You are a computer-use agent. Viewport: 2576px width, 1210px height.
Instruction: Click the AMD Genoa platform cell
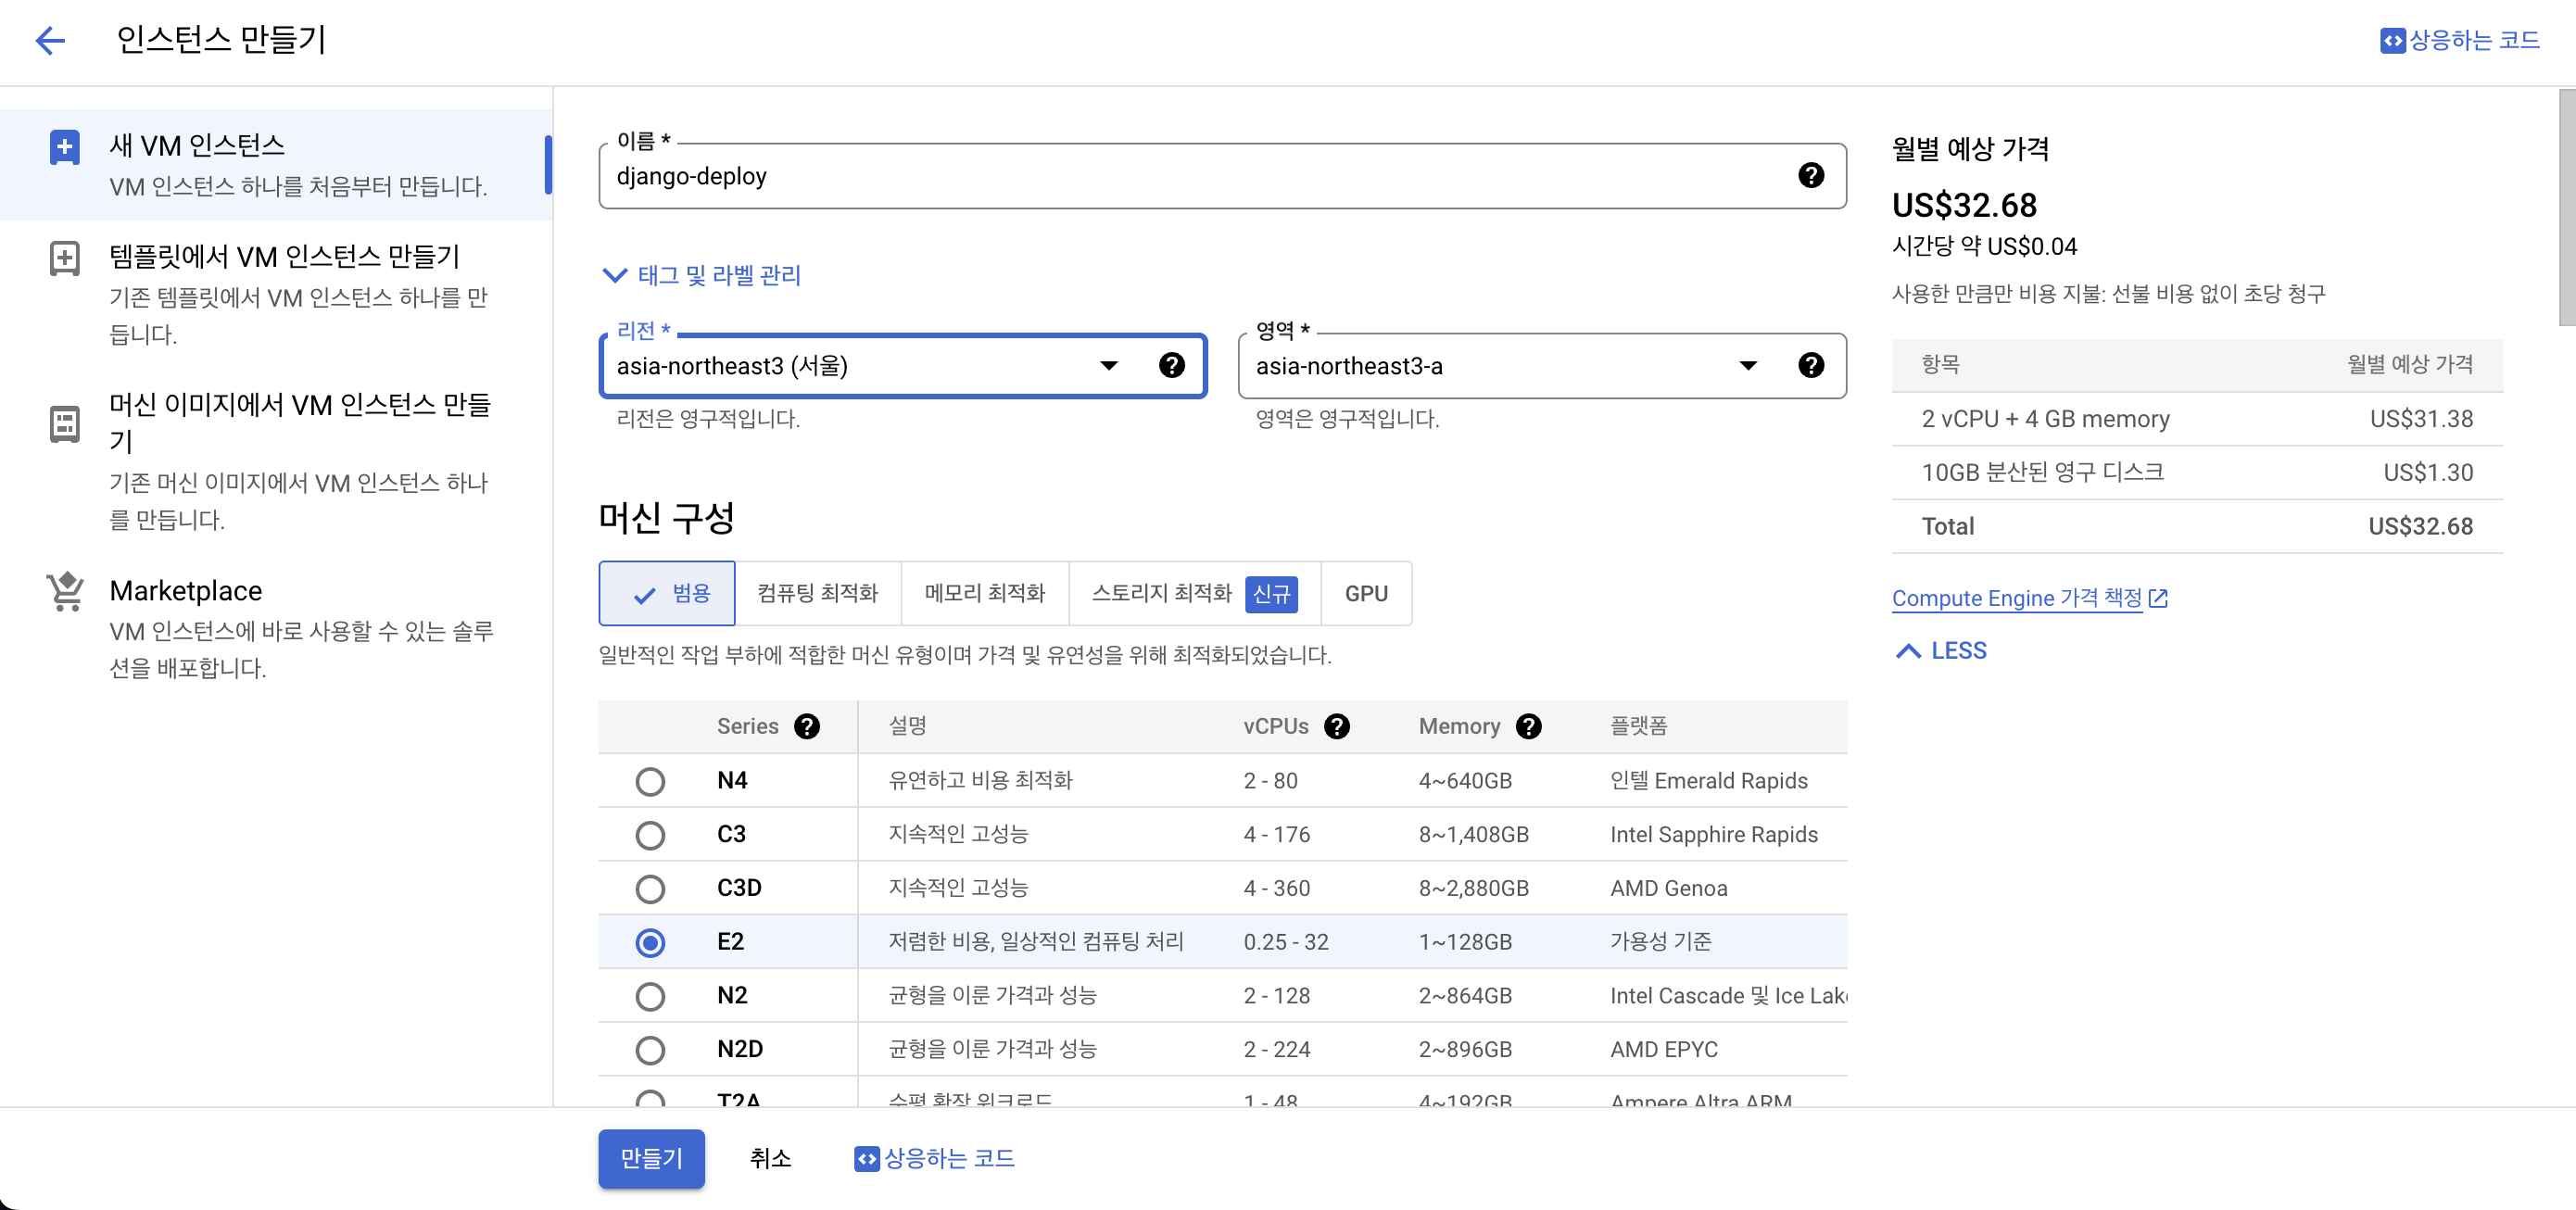coord(1668,889)
